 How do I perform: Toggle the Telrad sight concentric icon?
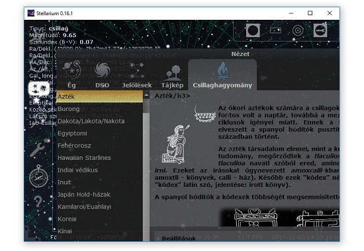[x=298, y=30]
